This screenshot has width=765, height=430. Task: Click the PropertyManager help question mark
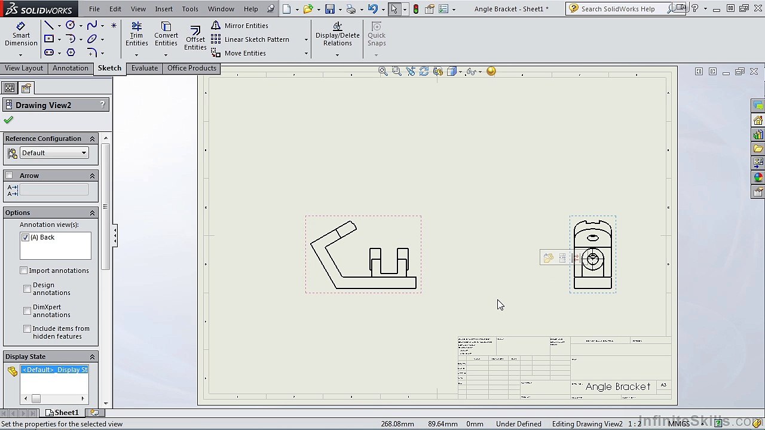click(x=102, y=105)
